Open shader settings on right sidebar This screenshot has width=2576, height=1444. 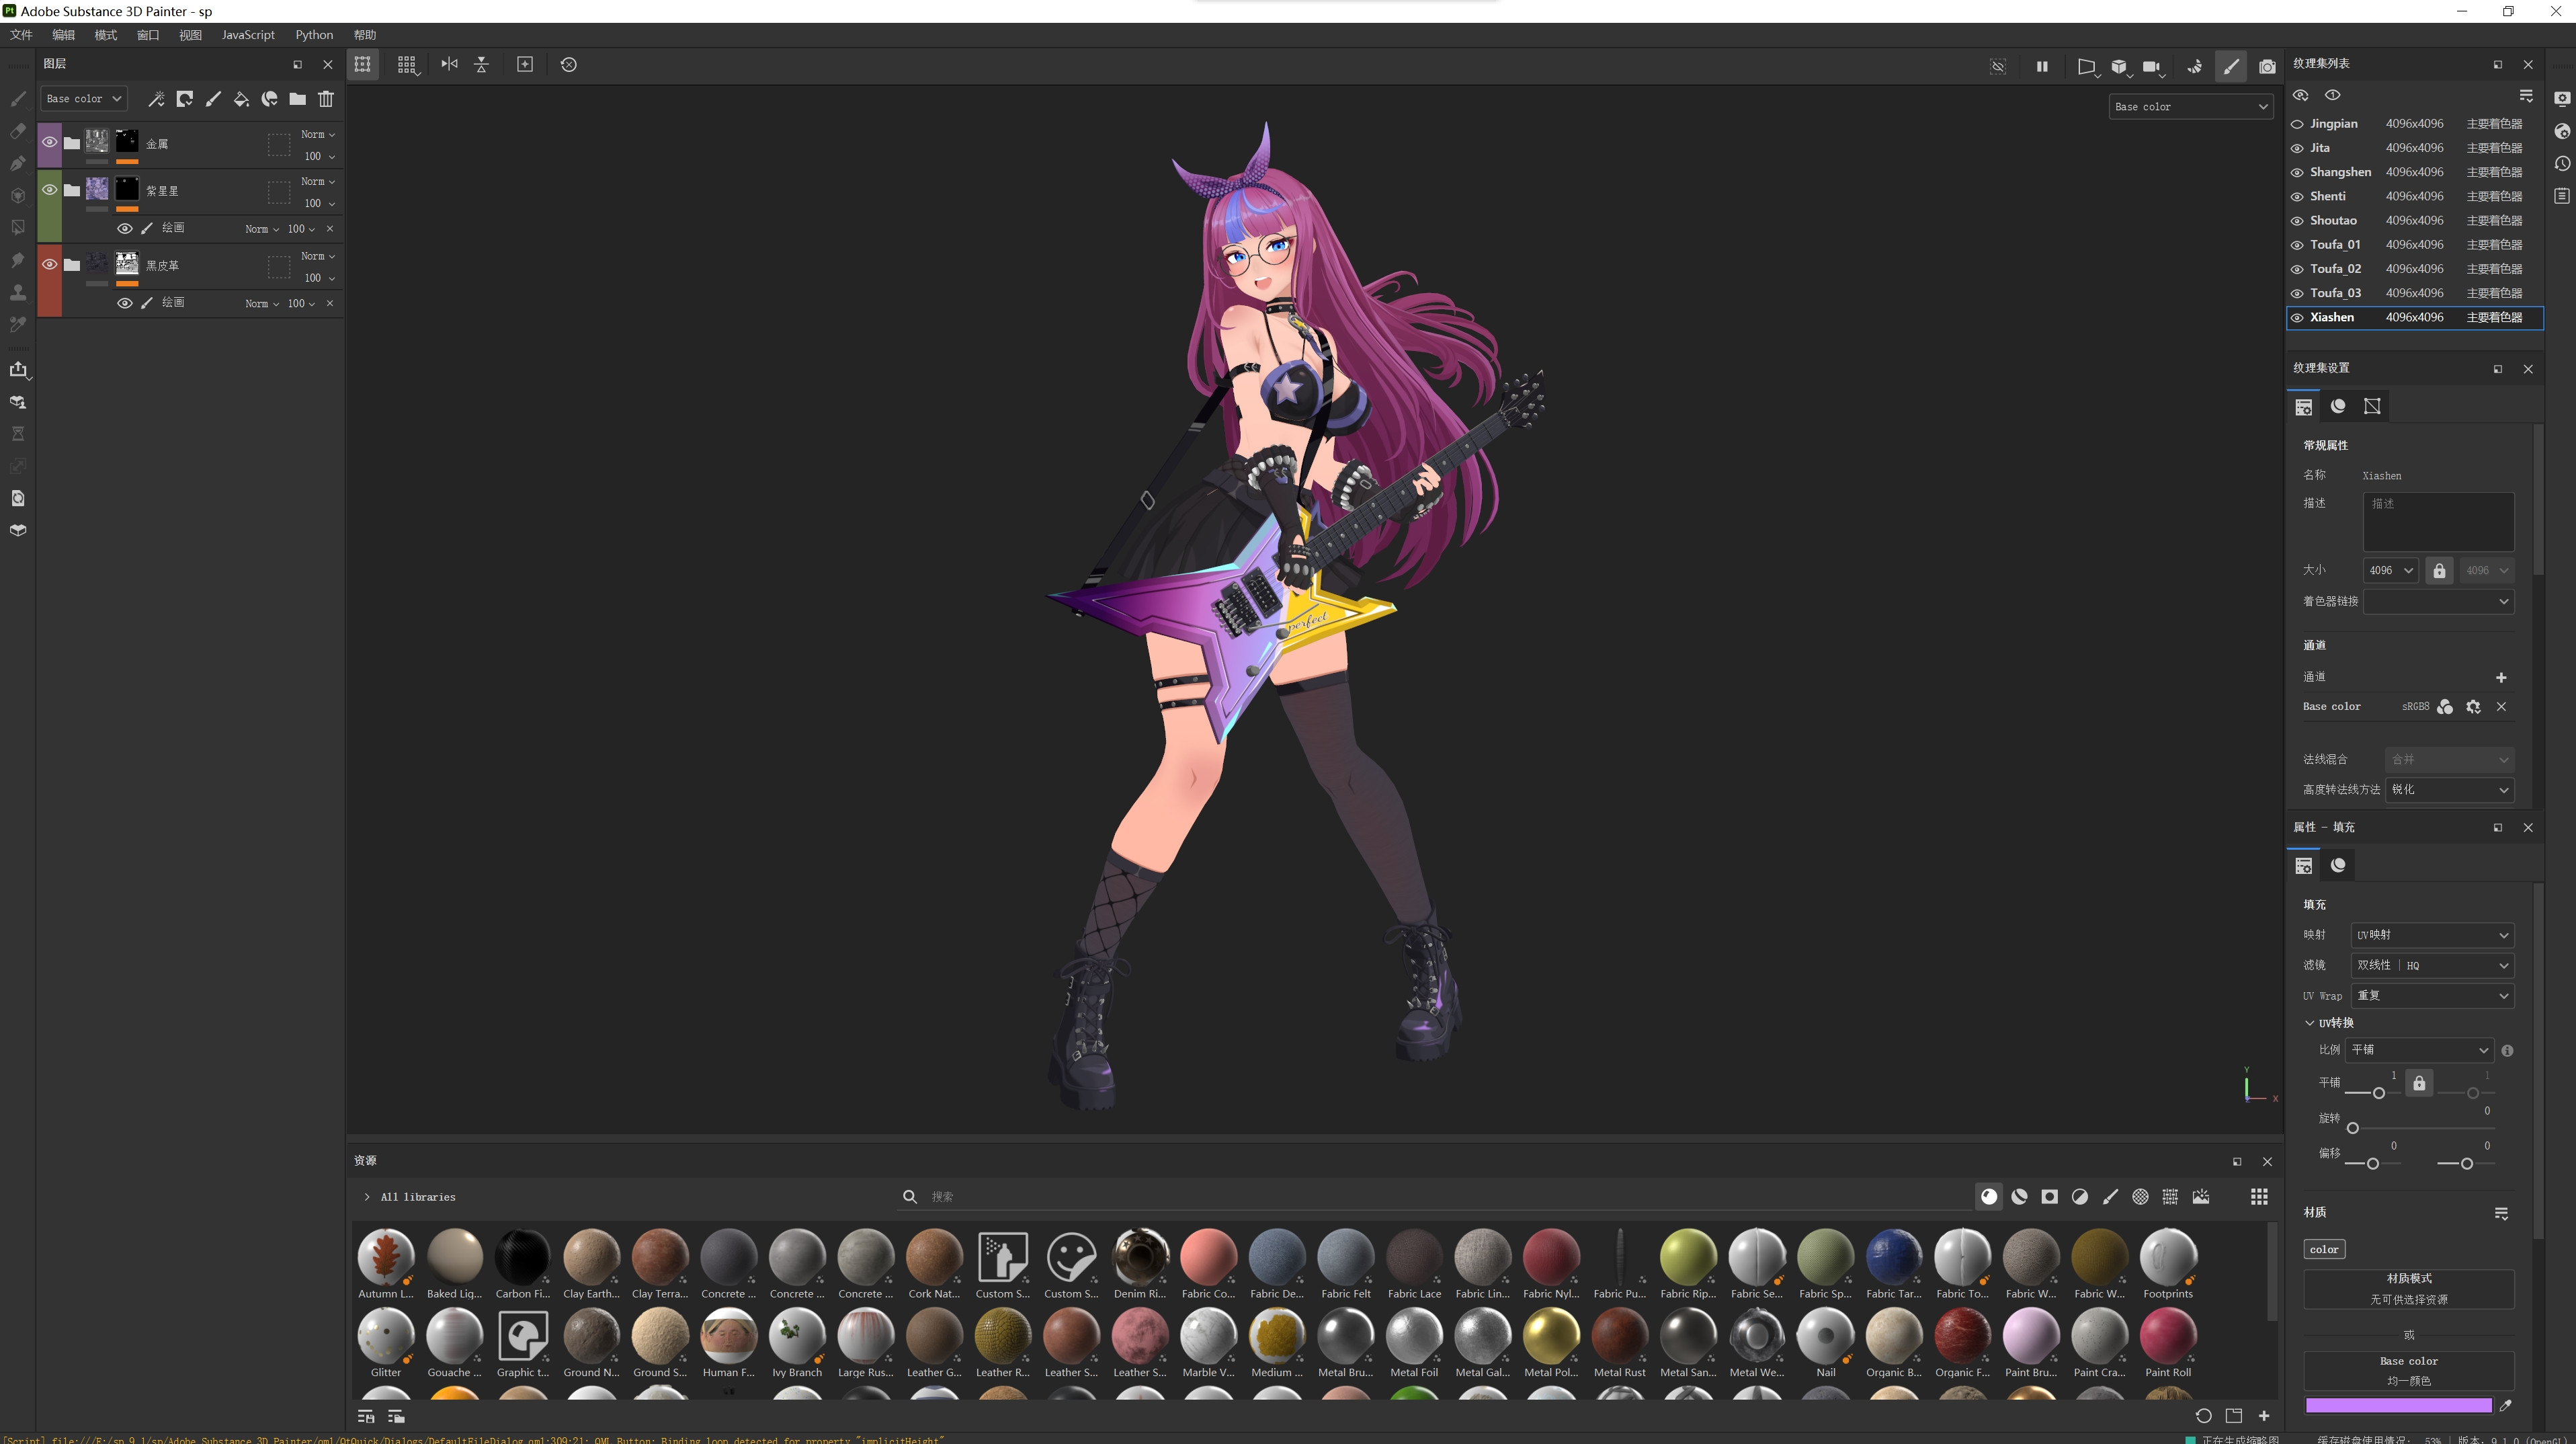coord(2561,131)
